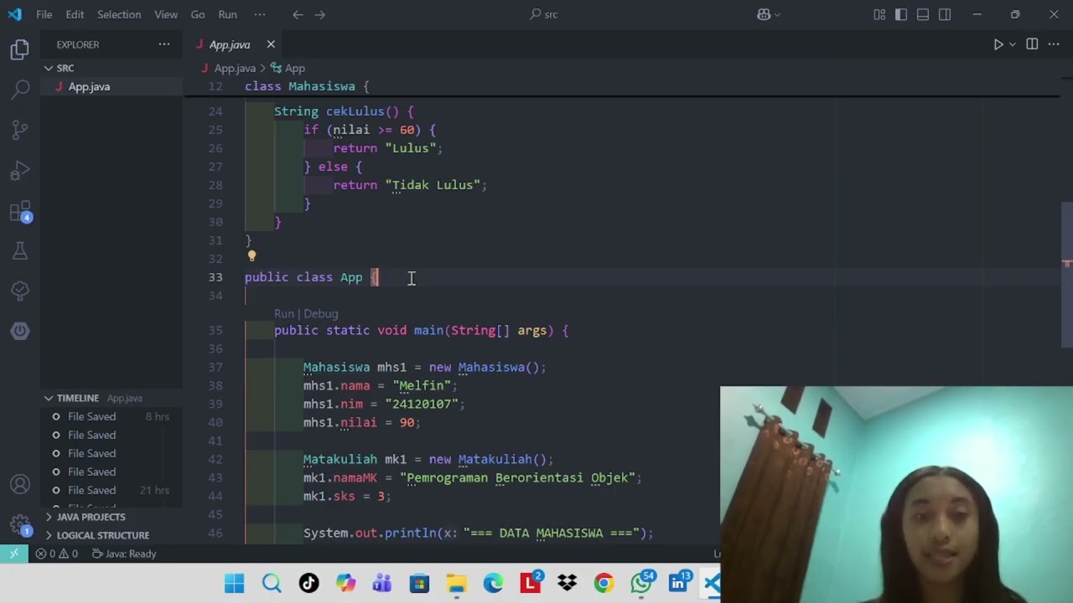Go back with the left arrow
Viewport: 1073px width, 603px height.
[x=298, y=14]
